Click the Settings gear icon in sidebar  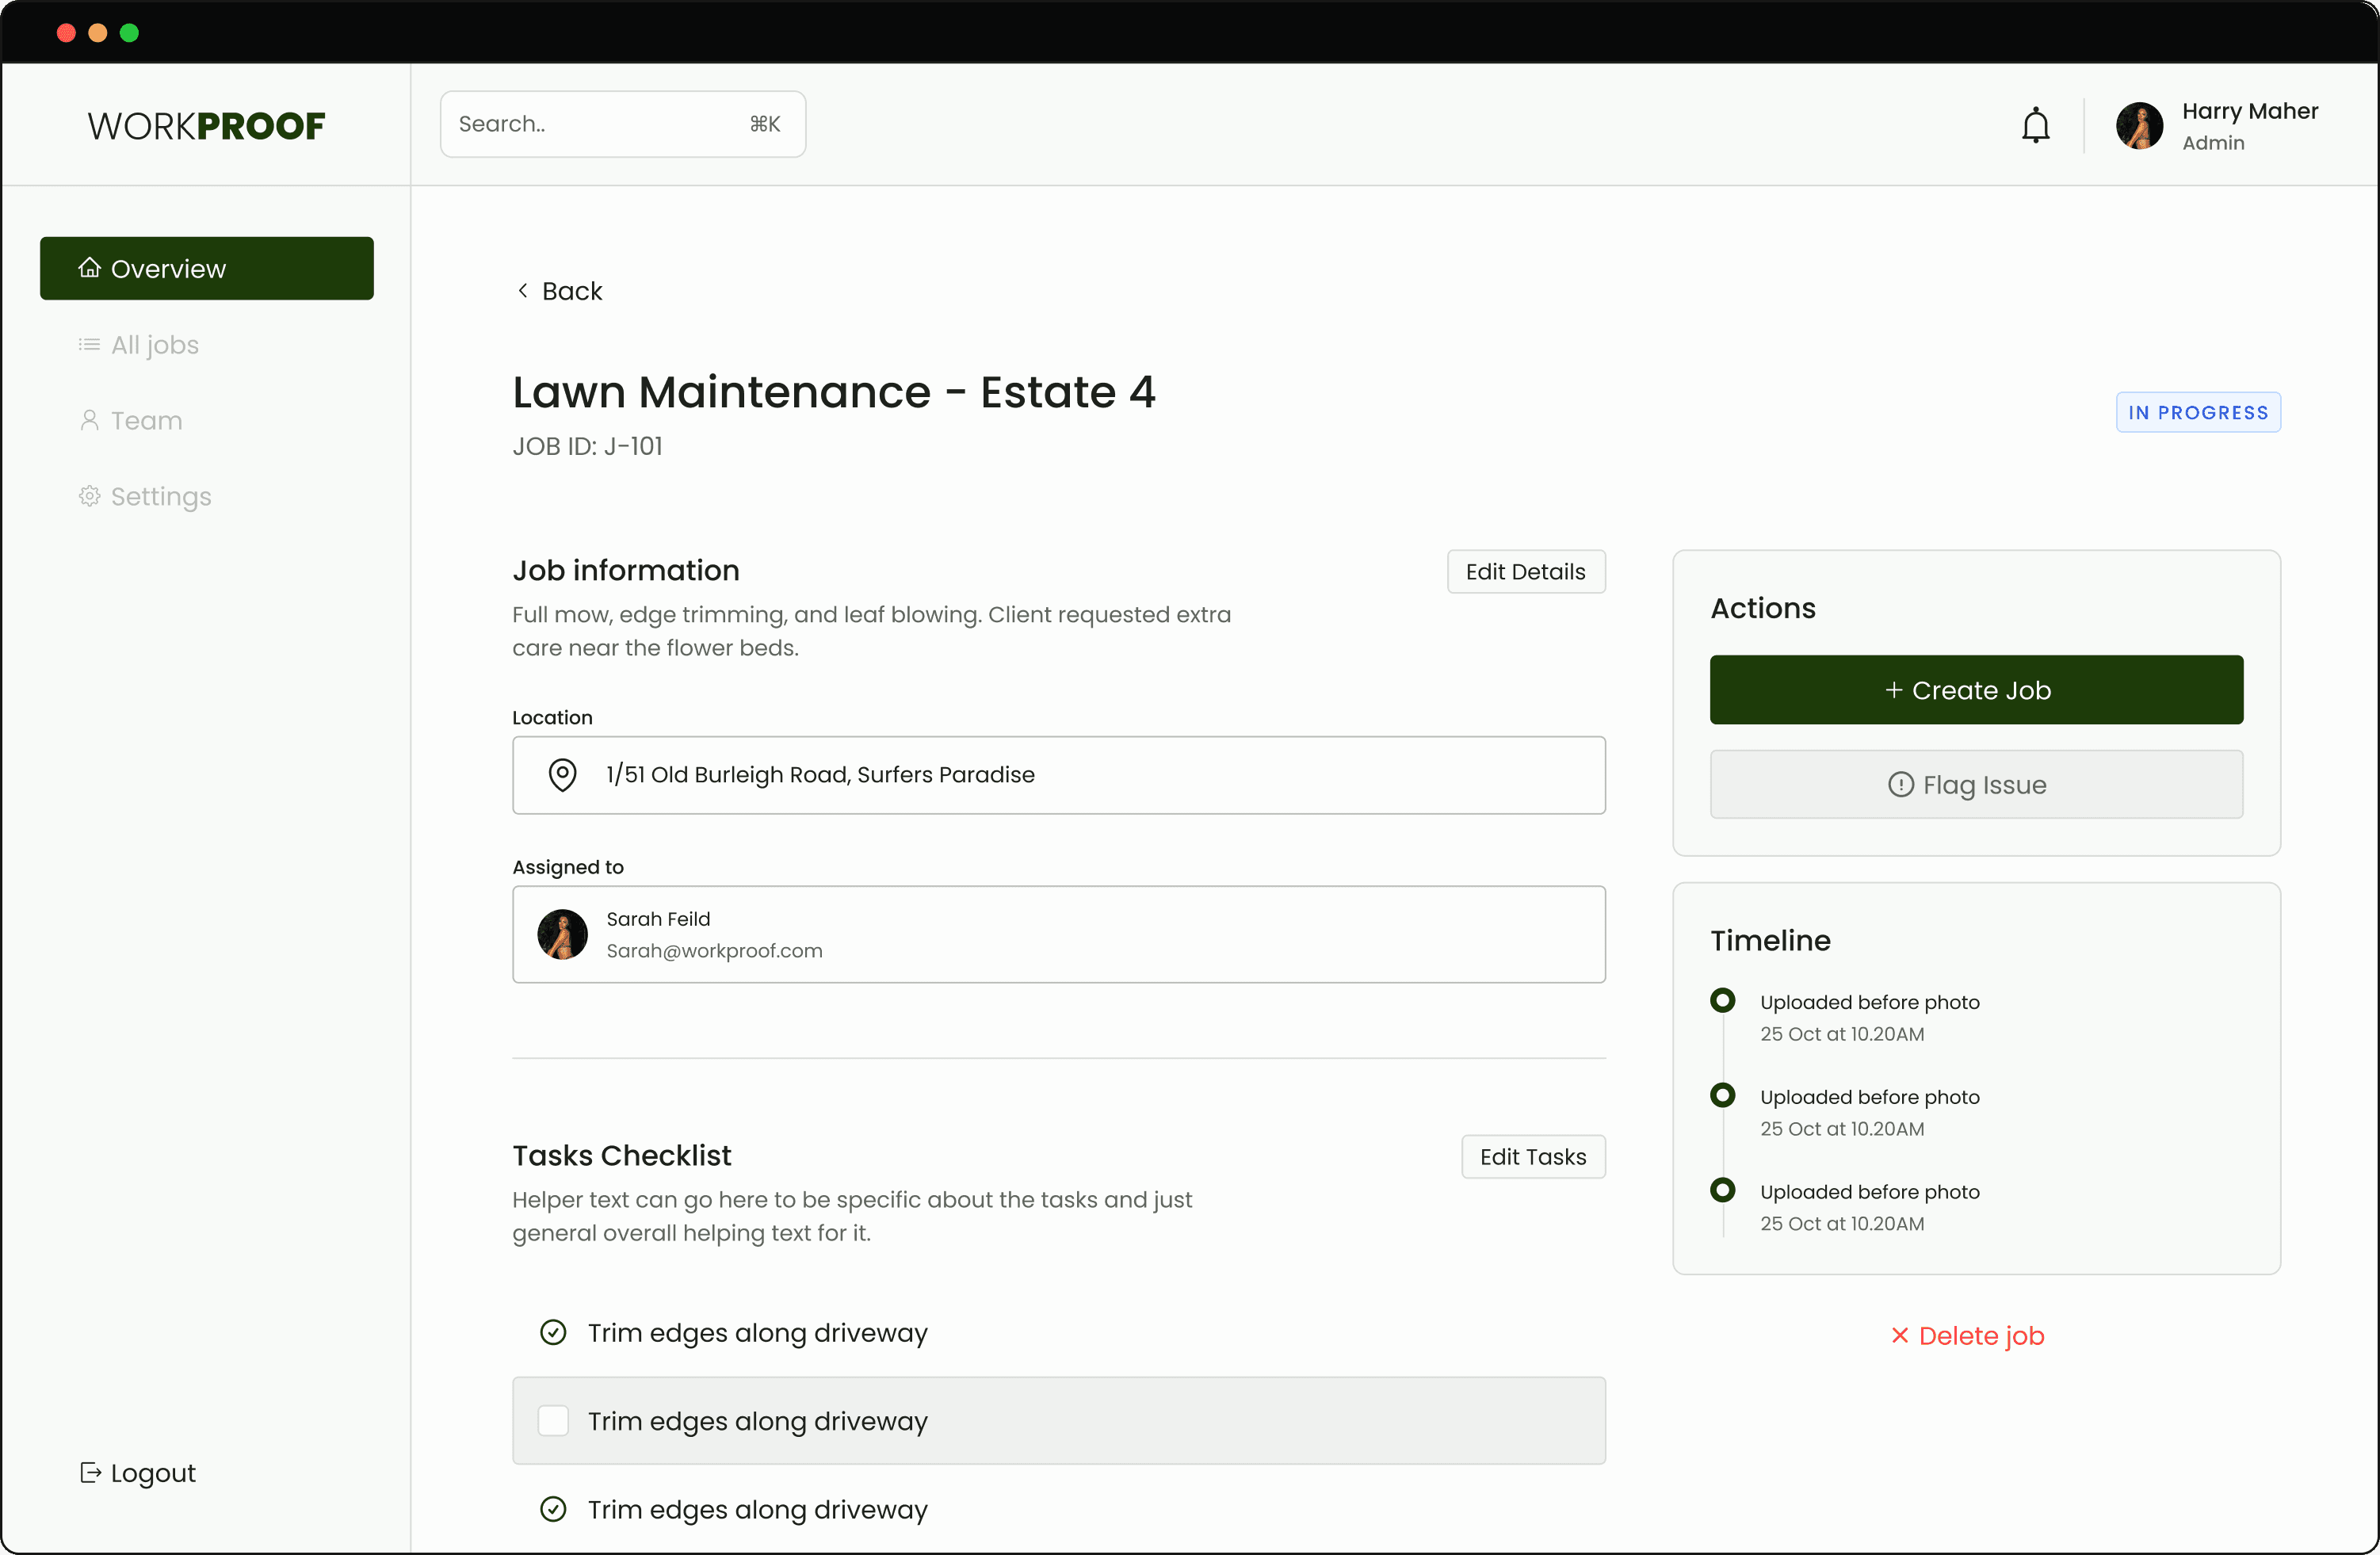[x=89, y=496]
